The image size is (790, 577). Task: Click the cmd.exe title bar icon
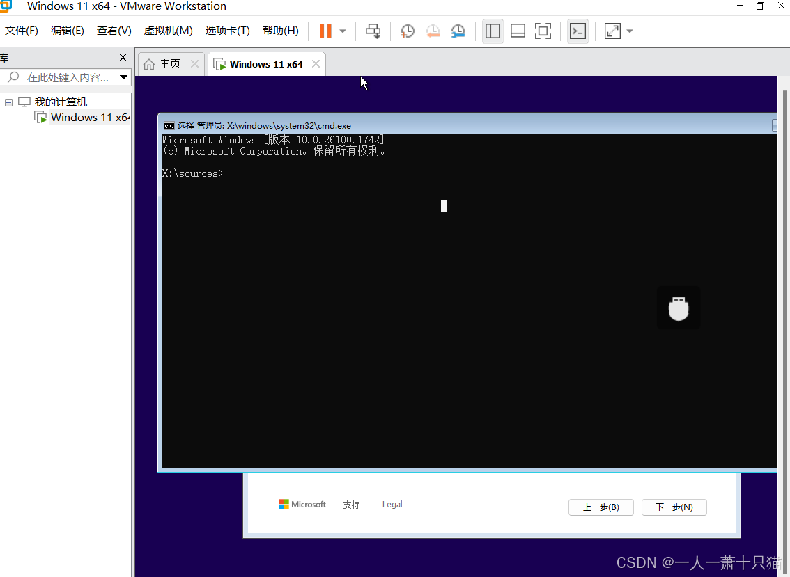[x=169, y=126]
